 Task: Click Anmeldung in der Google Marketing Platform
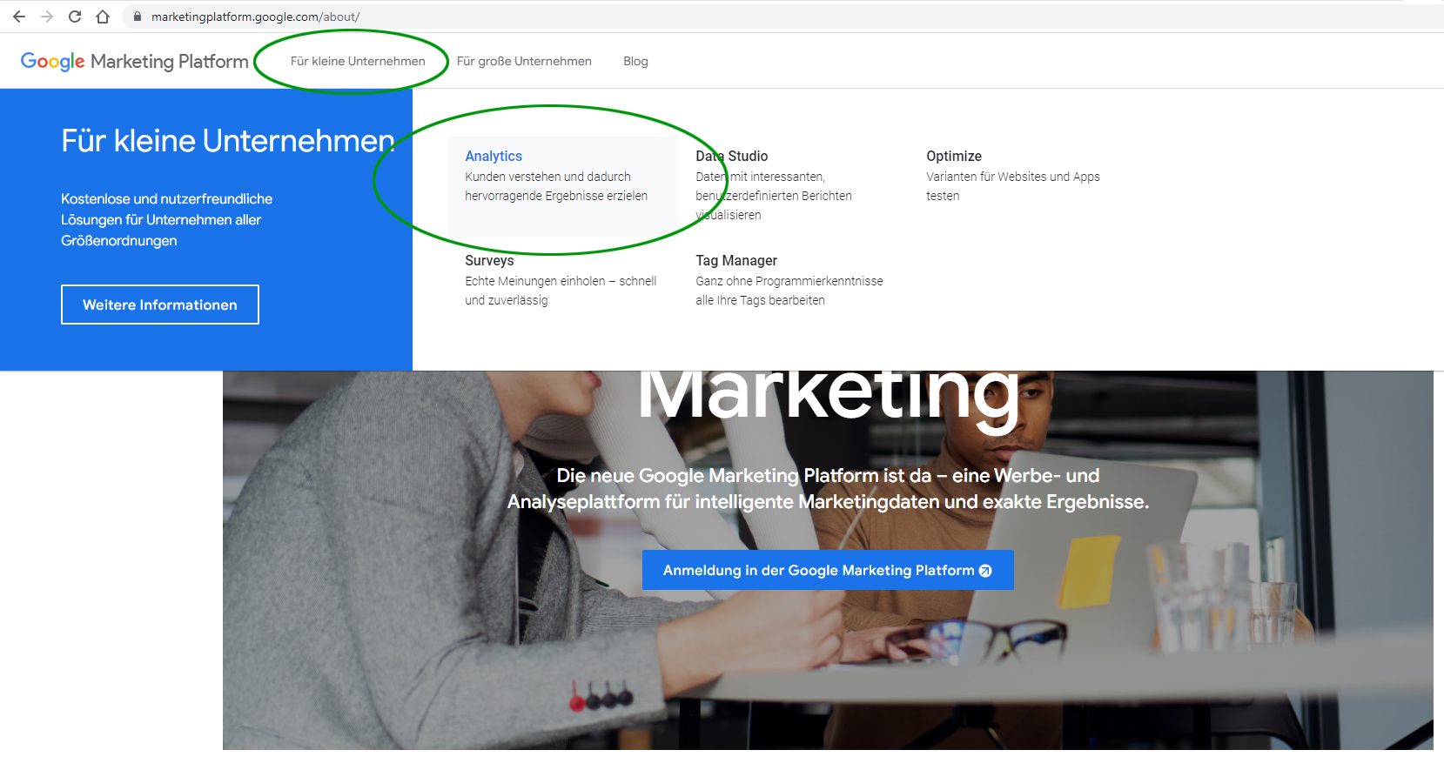click(828, 570)
